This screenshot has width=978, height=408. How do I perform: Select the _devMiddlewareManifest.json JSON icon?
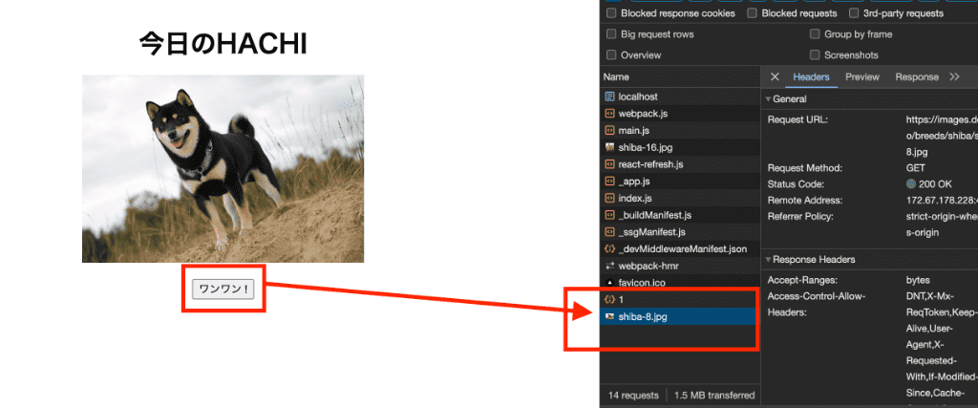(x=609, y=249)
